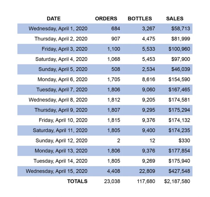Viewport: 210px width, 197px height.
Task: Click the BOTTLES column header
Action: pyautogui.click(x=140, y=19)
